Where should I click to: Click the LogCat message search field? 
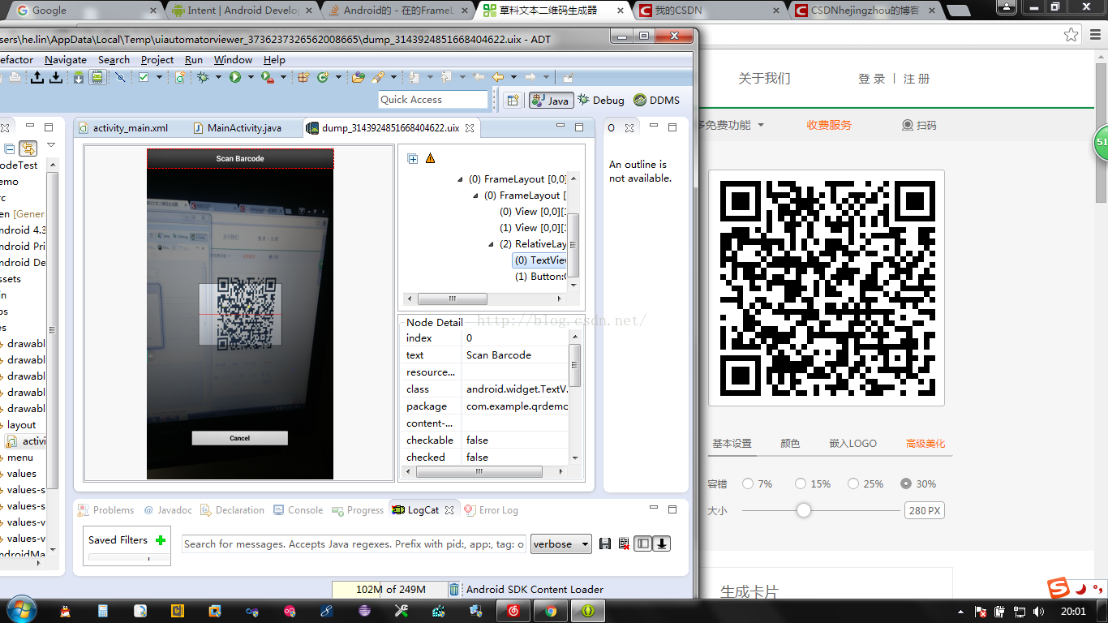(354, 544)
